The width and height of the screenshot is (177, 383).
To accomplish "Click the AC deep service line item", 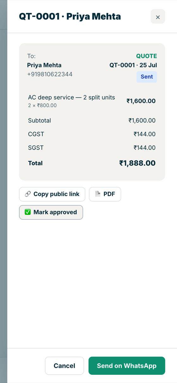I will click(x=92, y=101).
